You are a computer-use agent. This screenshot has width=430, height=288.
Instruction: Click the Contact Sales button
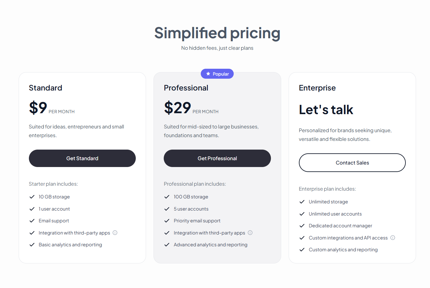point(352,163)
